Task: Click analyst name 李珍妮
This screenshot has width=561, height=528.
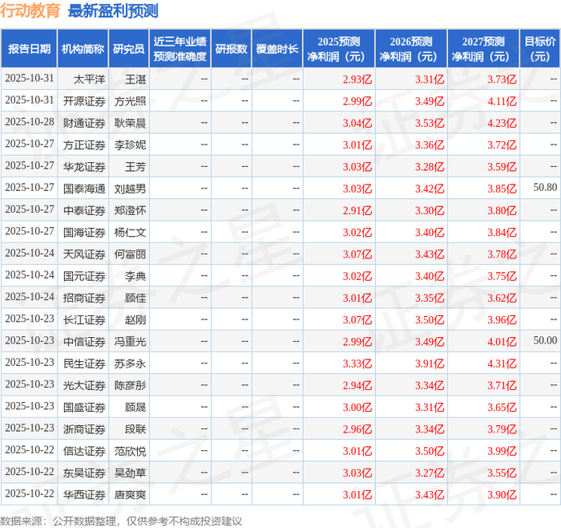Action: (x=130, y=144)
